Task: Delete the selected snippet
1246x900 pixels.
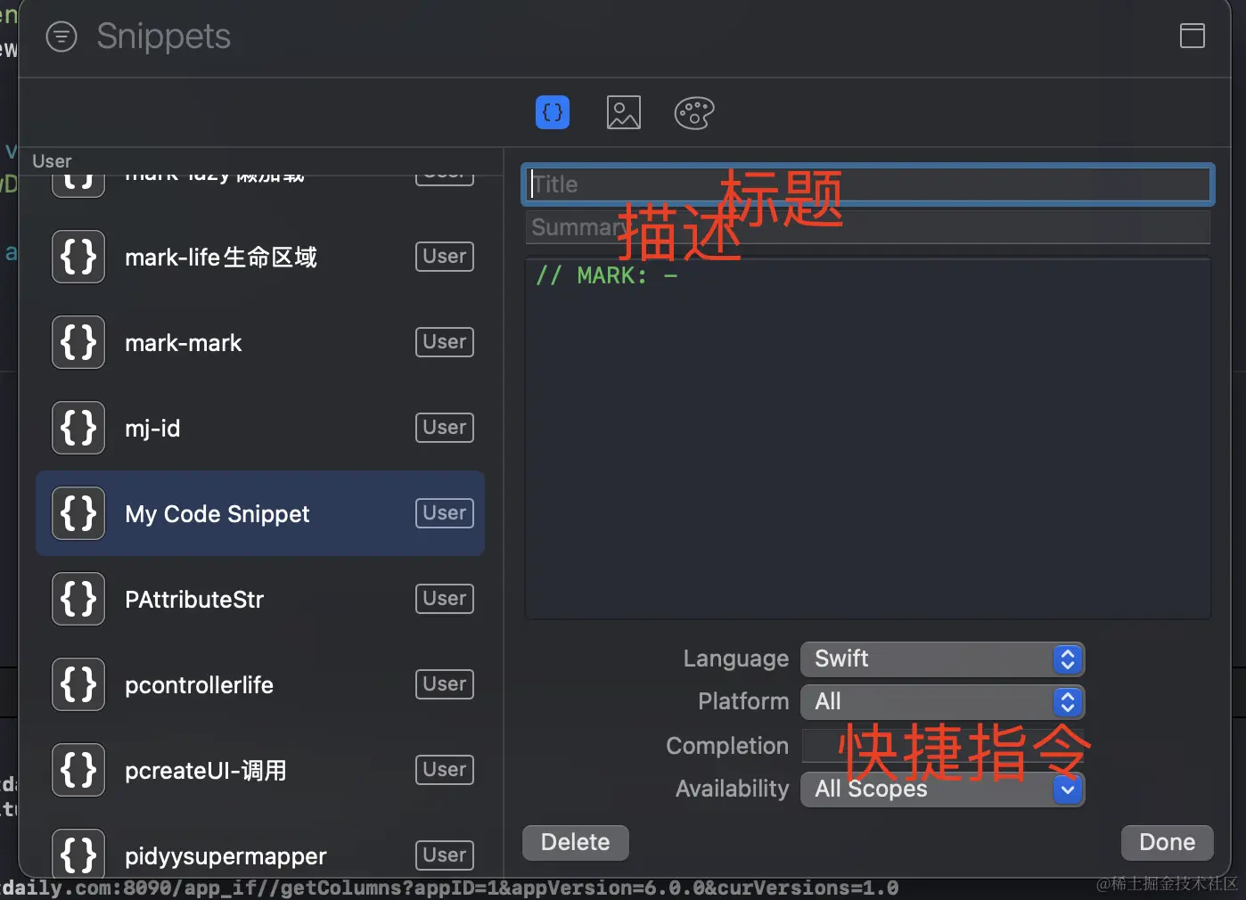Action: click(576, 842)
